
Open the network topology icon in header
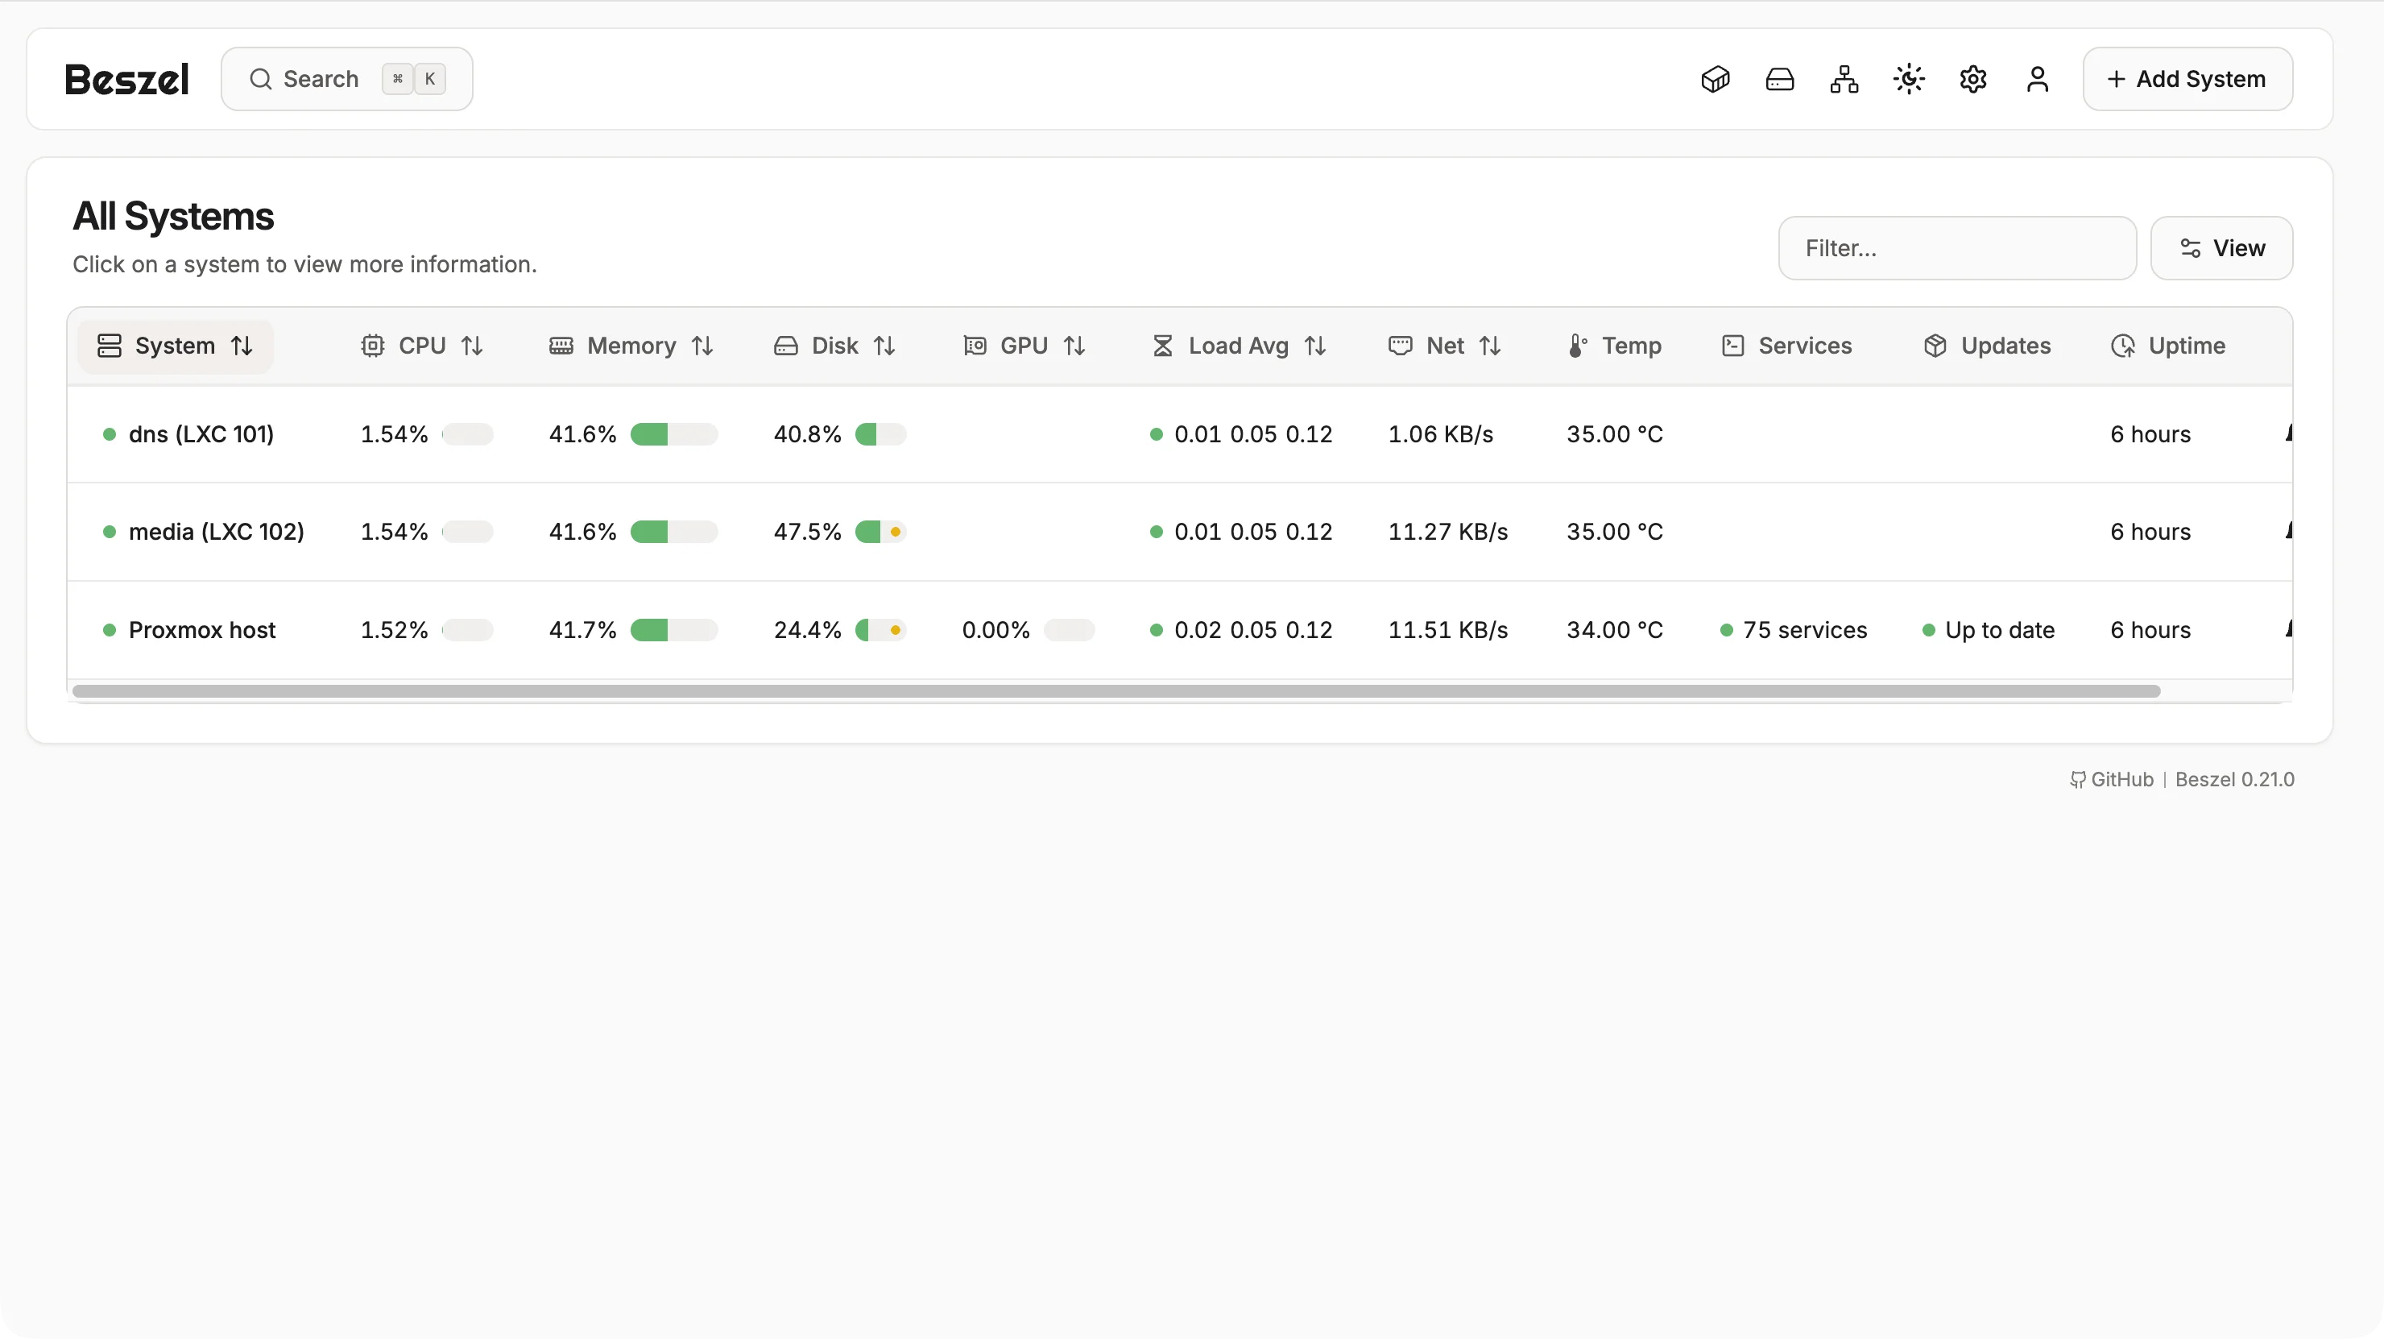(1844, 79)
